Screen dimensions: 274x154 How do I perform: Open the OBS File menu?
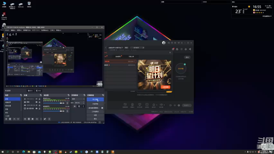pos(7,30)
